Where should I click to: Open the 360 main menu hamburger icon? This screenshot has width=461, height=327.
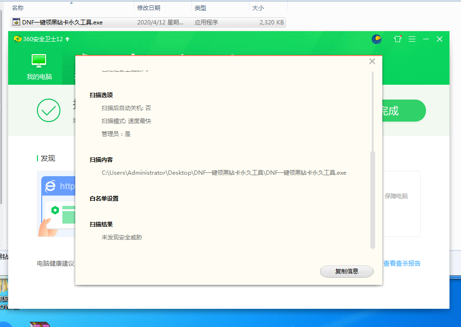(x=412, y=39)
